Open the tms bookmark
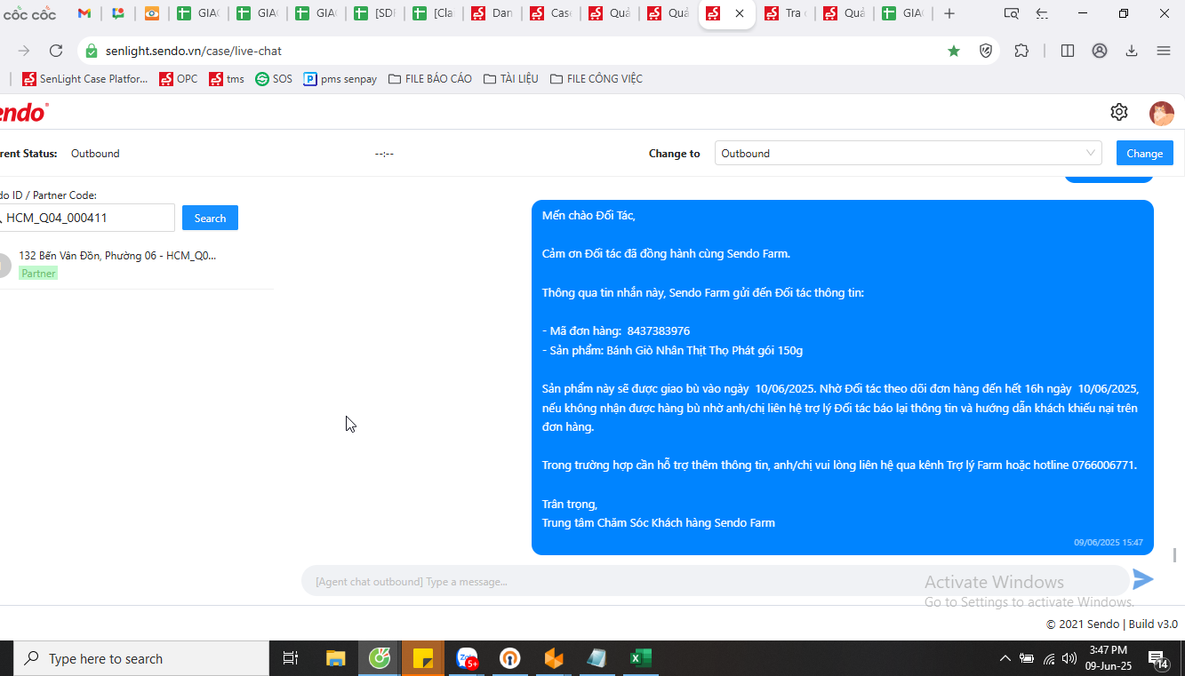The width and height of the screenshot is (1185, 676). 227,79
